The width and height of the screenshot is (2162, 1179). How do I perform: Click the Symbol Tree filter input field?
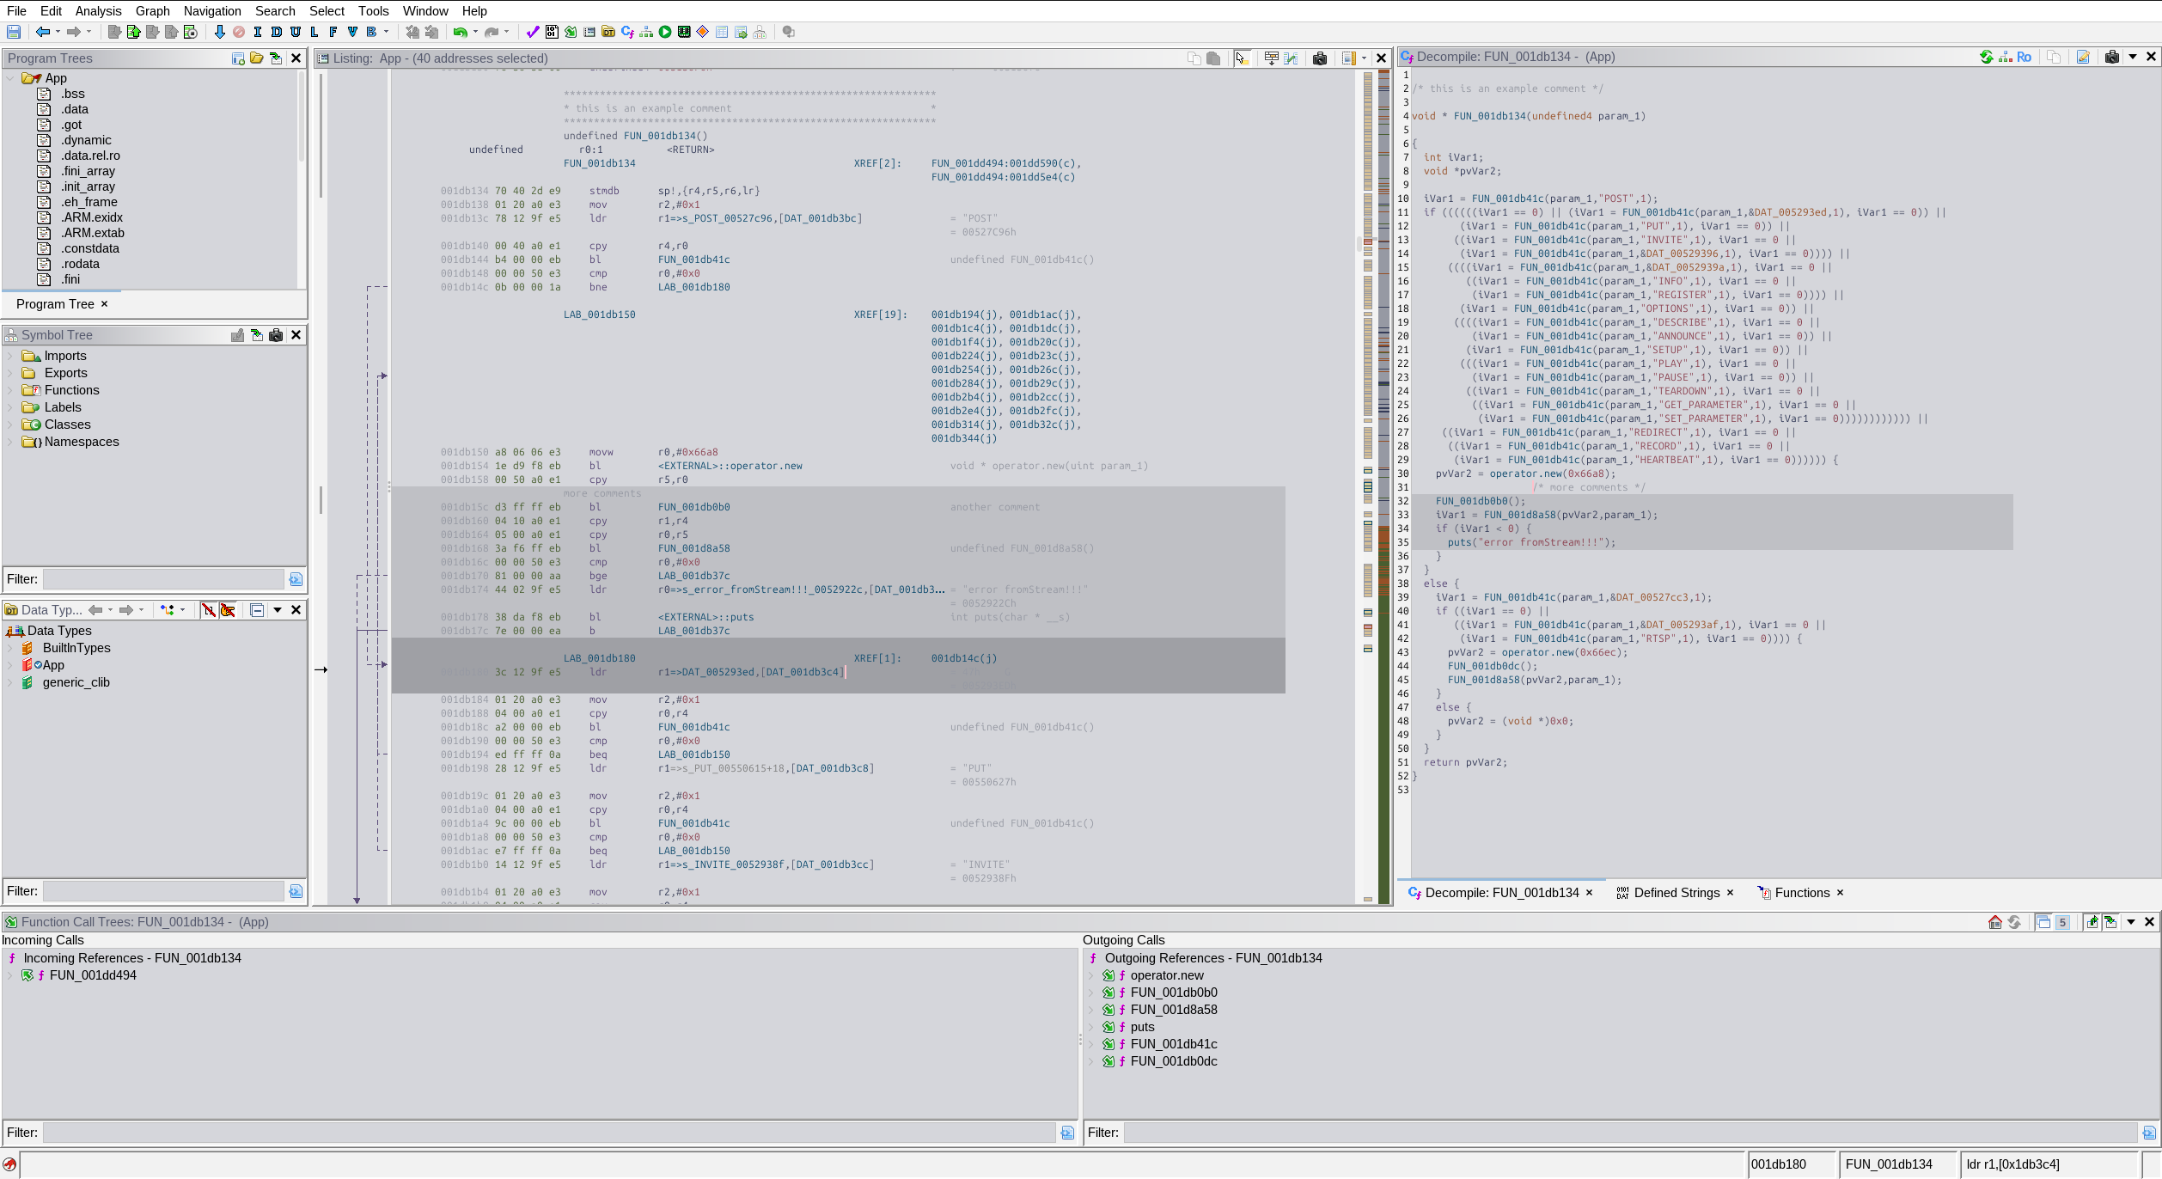(x=163, y=579)
